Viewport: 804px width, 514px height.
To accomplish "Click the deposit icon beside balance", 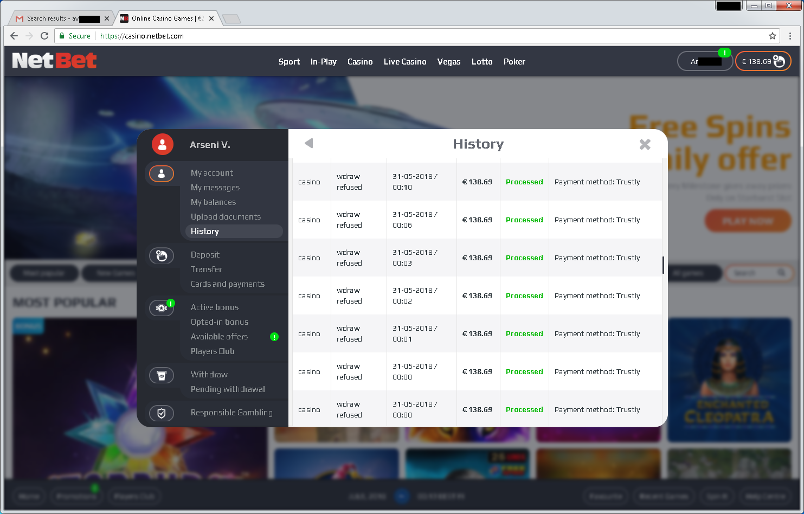I will click(779, 61).
